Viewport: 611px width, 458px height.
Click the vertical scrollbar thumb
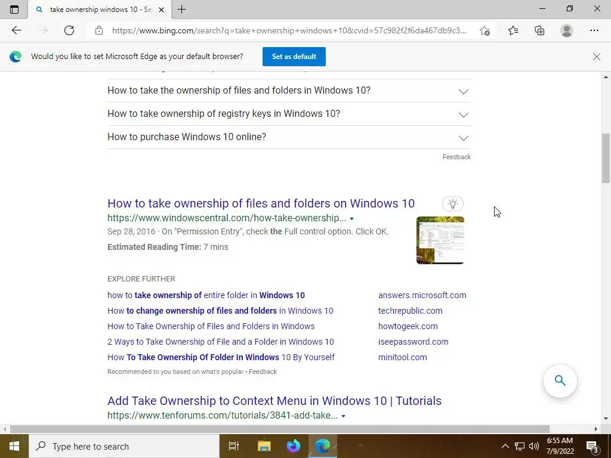coord(606,158)
